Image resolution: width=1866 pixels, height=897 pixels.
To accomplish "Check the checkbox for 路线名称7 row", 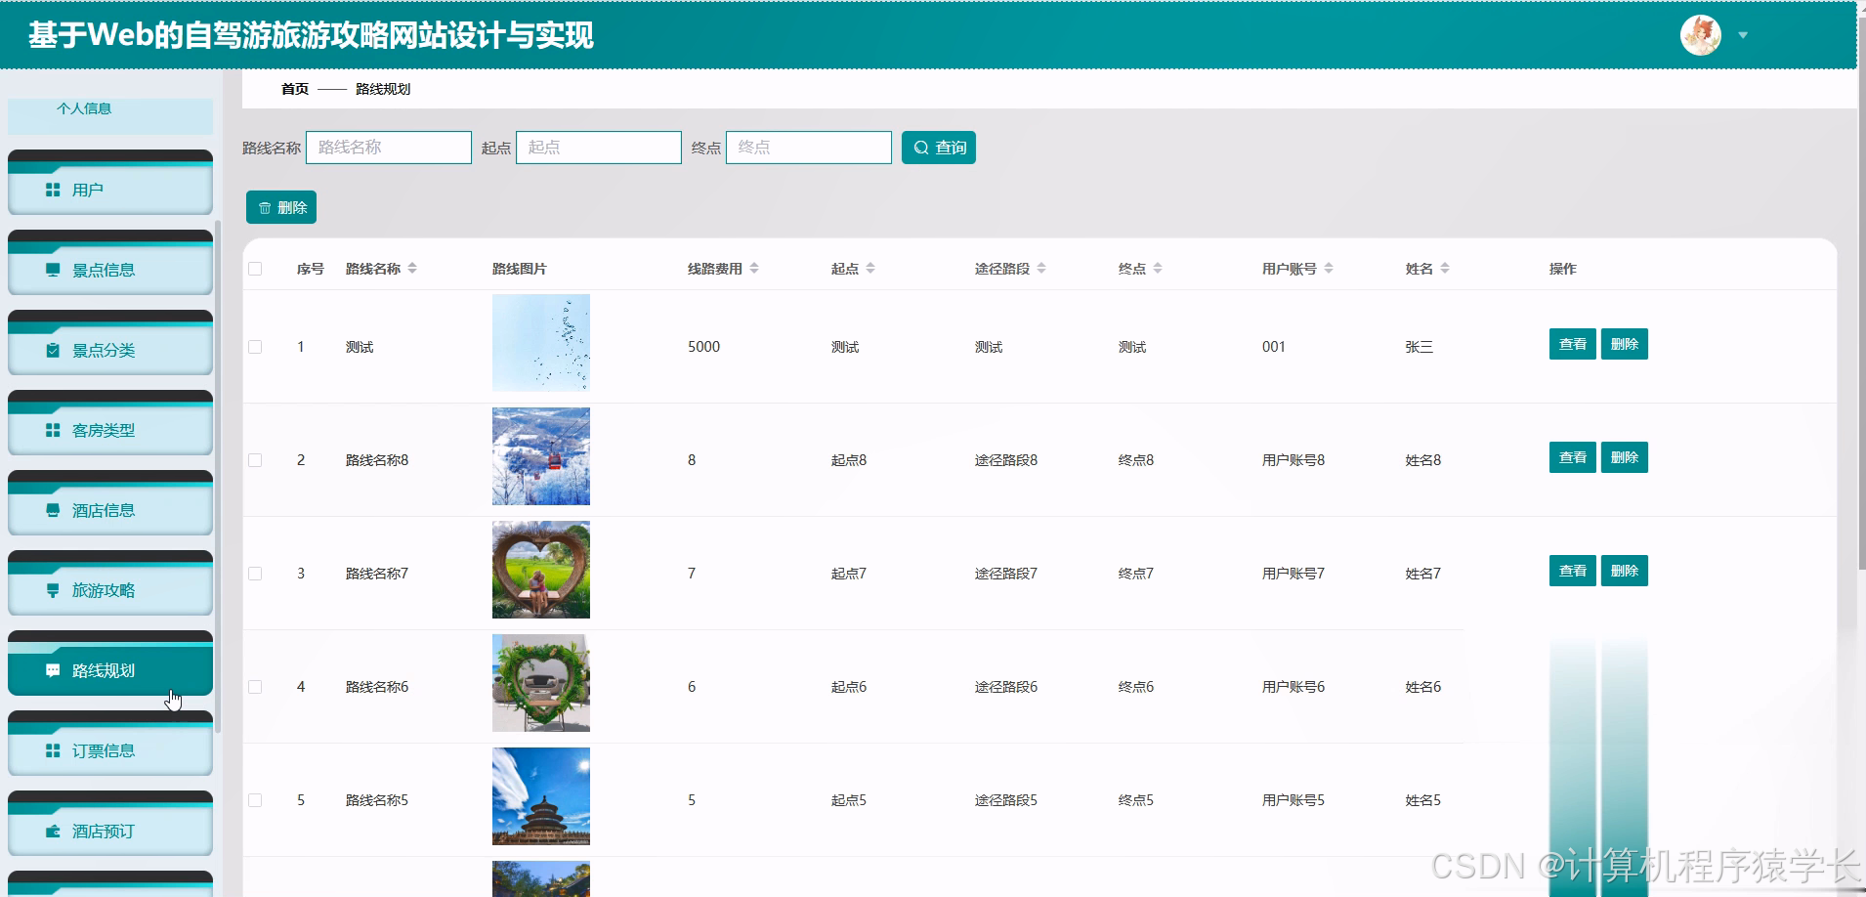I will [256, 573].
